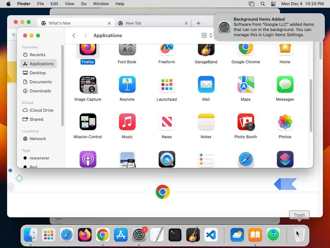Select the Maps app icon
This screenshot has width=330, height=248.
click(x=246, y=84)
